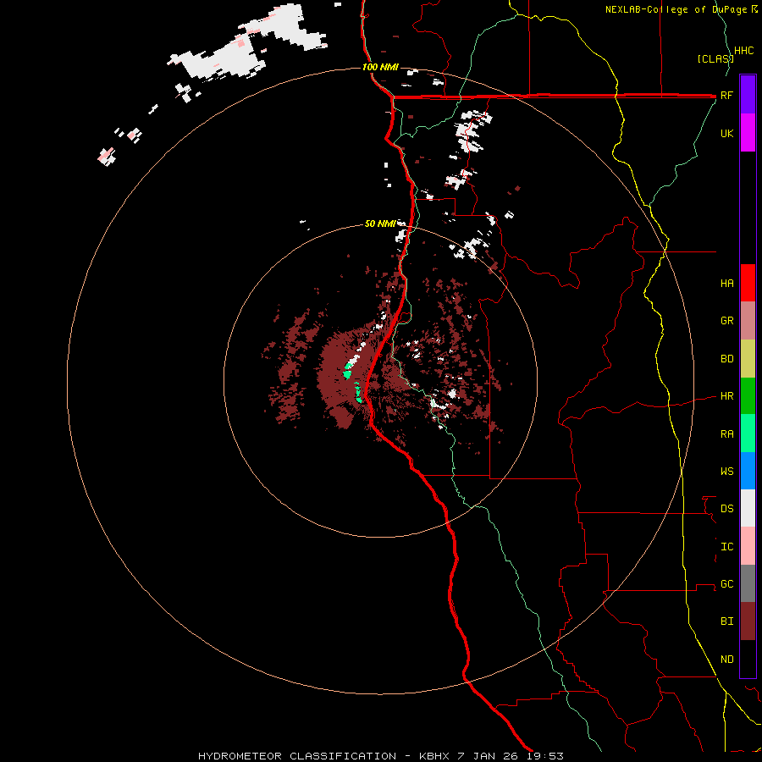This screenshot has width=762, height=762.
Task: Select the GR graupel color swatch
Action: point(748,321)
